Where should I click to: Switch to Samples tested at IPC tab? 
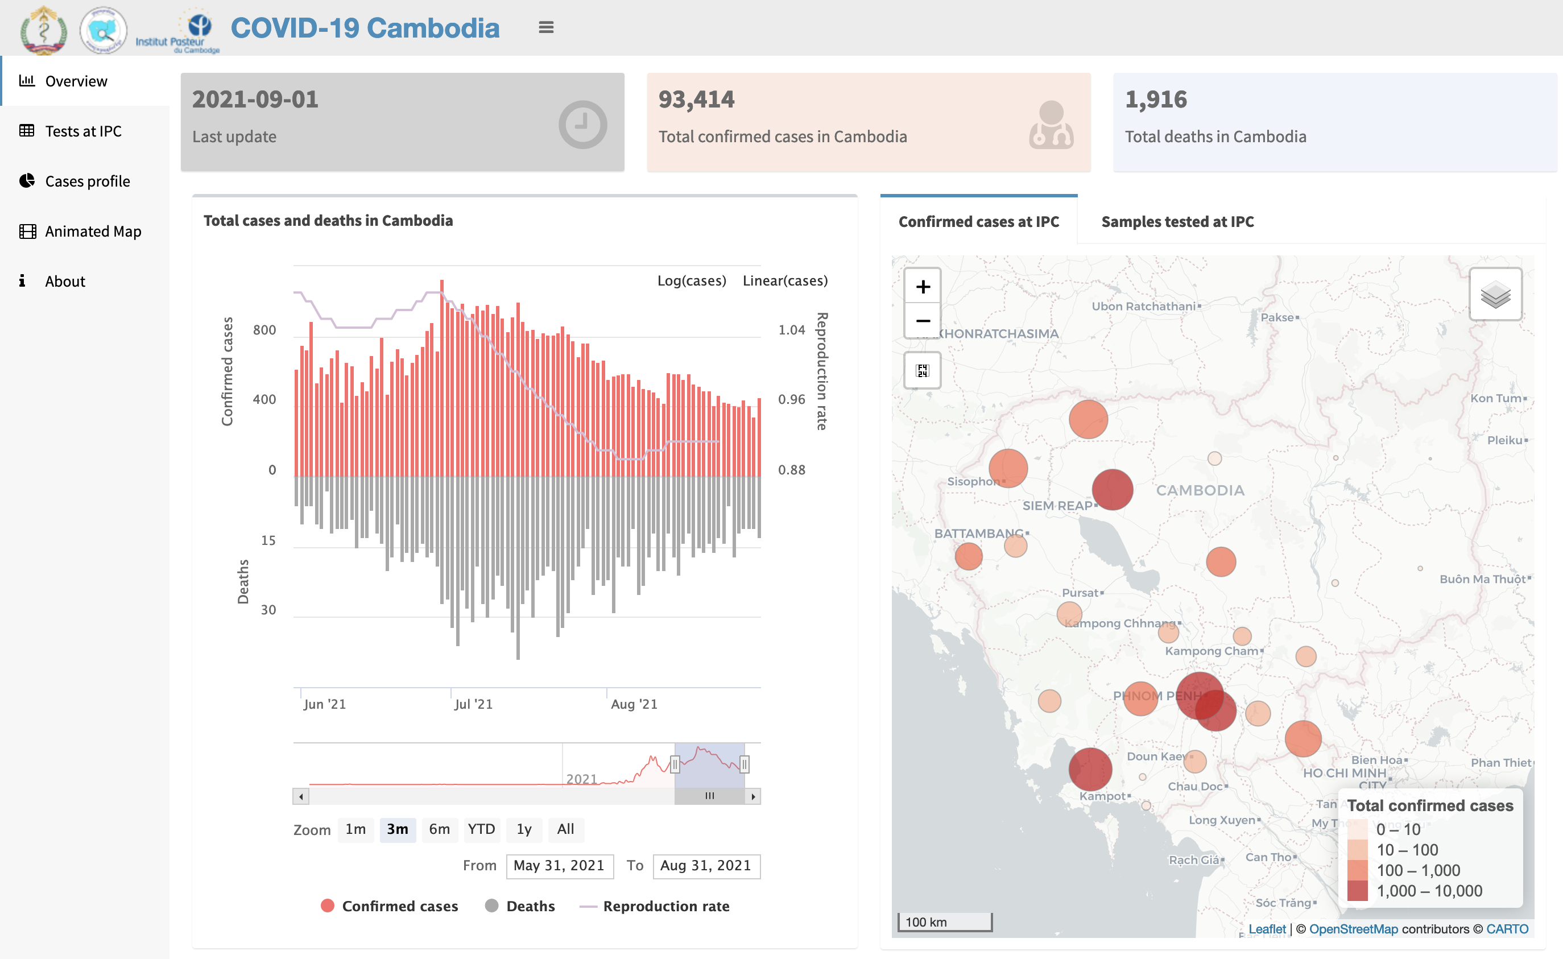tap(1177, 221)
